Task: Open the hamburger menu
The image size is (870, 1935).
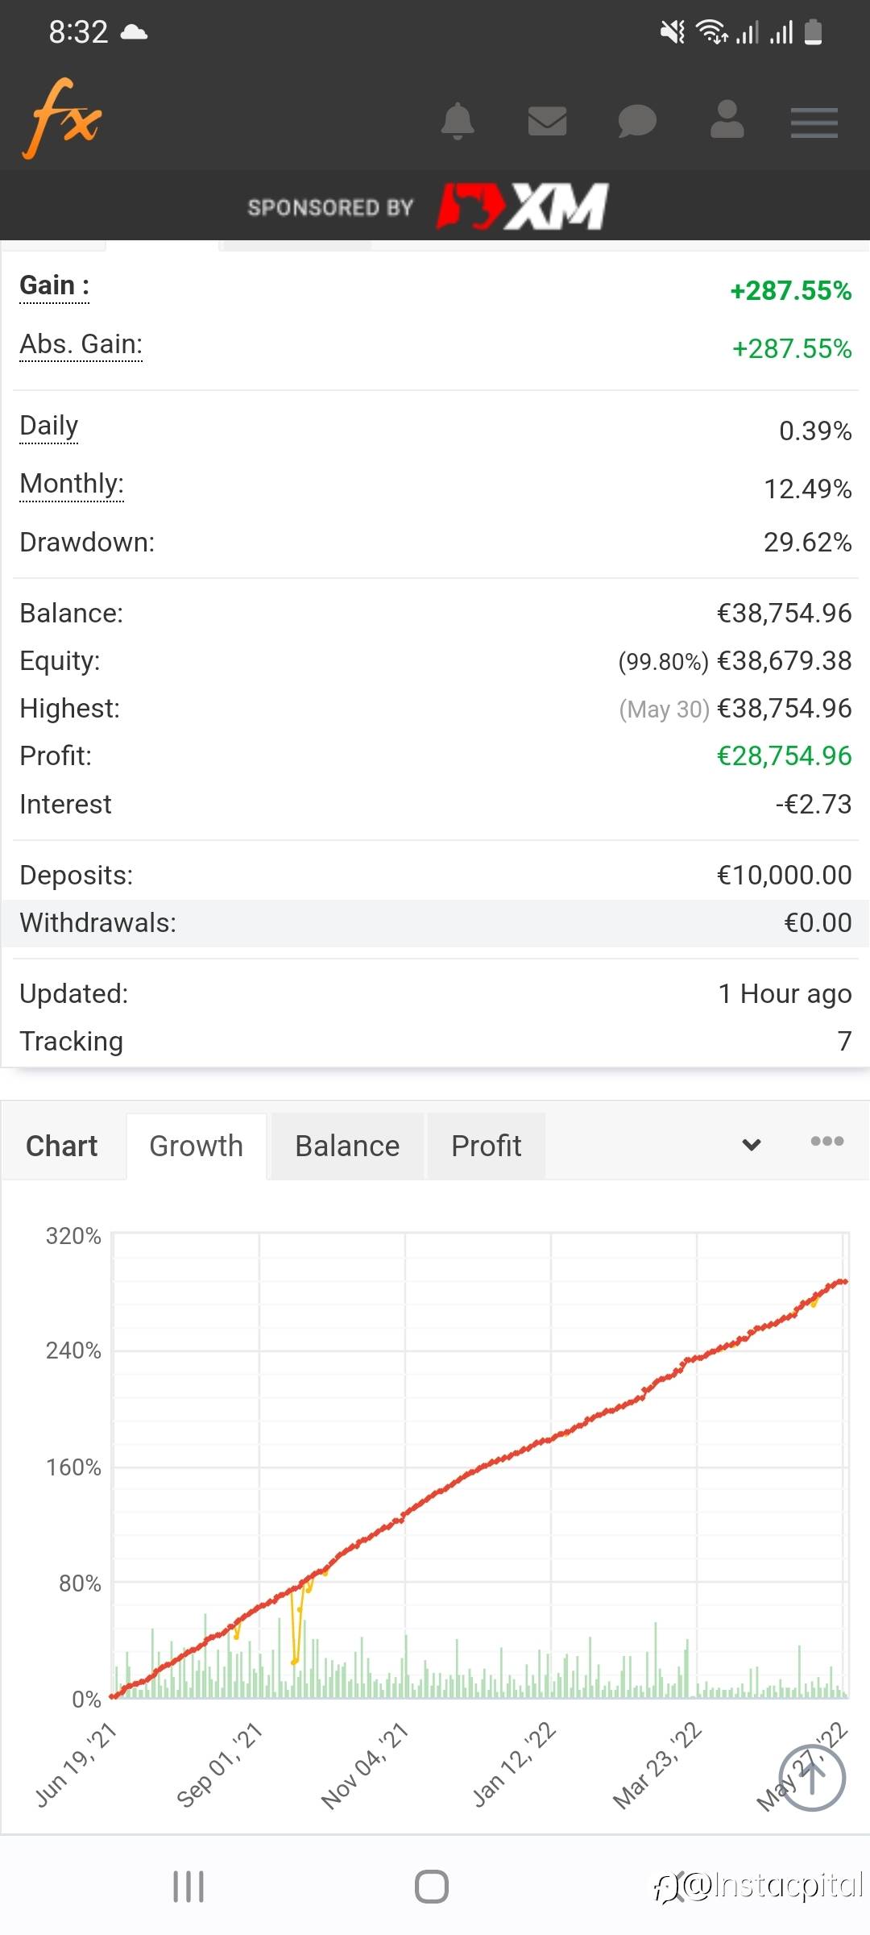Action: coord(814,123)
